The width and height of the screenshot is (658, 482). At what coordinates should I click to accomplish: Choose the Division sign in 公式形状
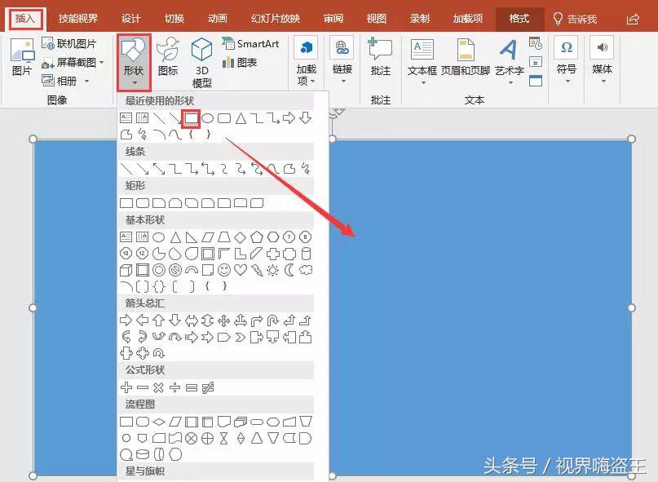(x=175, y=387)
